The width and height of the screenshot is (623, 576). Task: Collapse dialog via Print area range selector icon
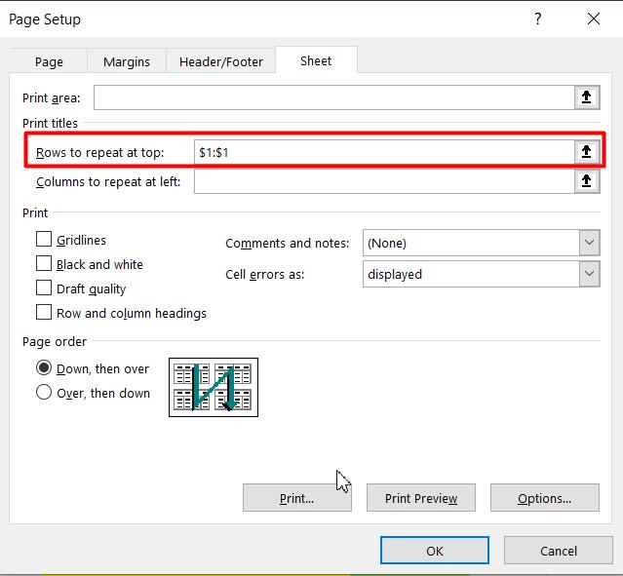[587, 97]
